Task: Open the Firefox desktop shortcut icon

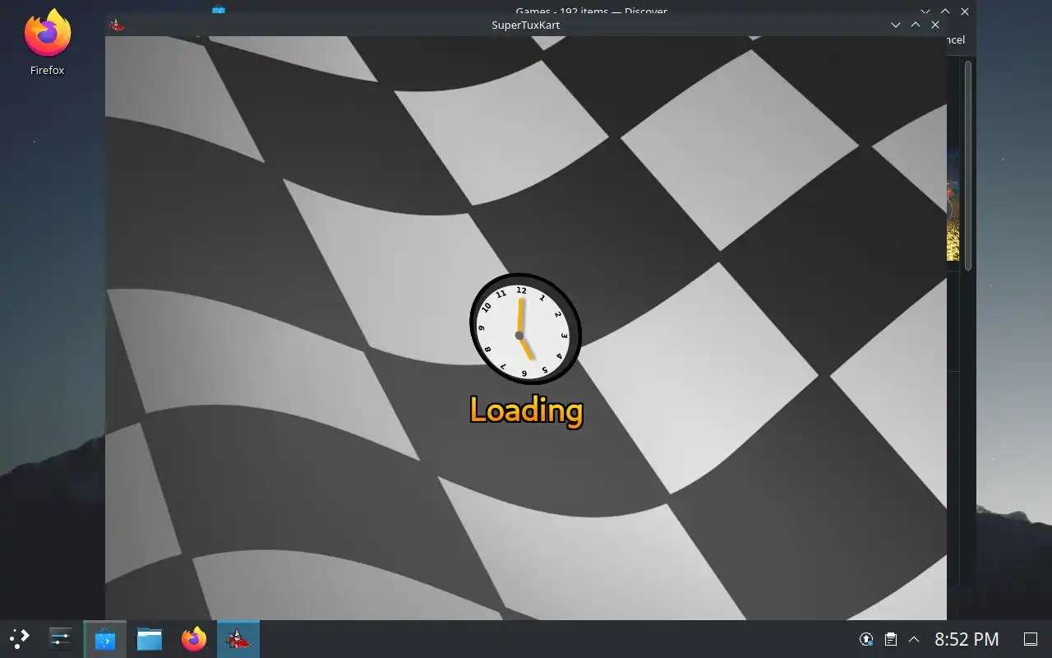Action: coord(48,43)
